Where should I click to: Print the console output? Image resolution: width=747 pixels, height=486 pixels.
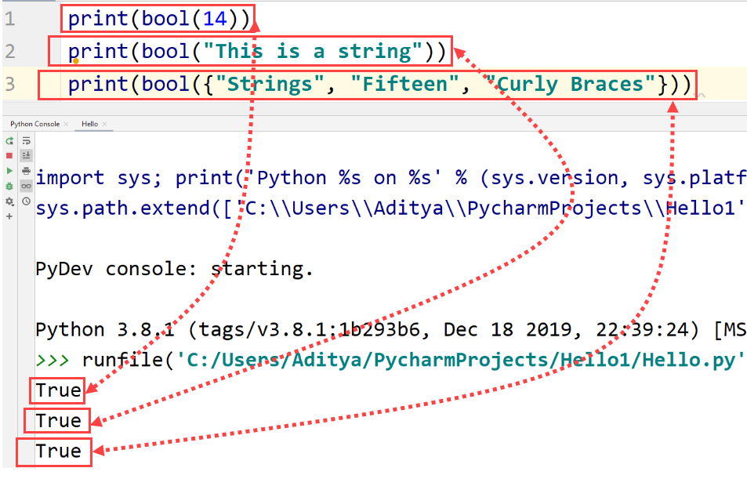coord(26,171)
